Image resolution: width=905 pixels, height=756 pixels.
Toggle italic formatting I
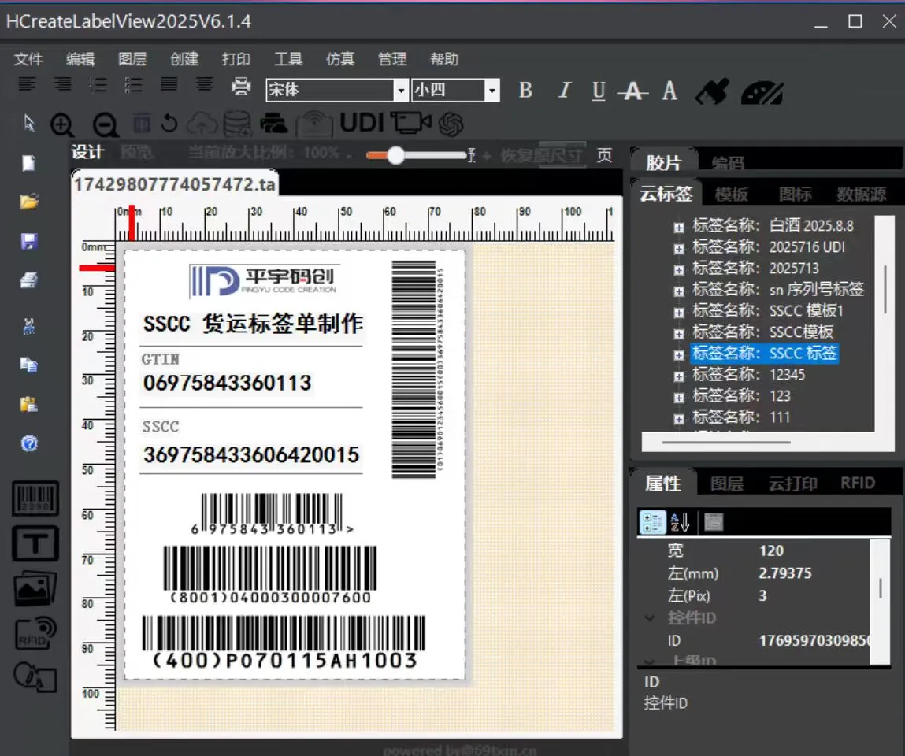tap(564, 90)
